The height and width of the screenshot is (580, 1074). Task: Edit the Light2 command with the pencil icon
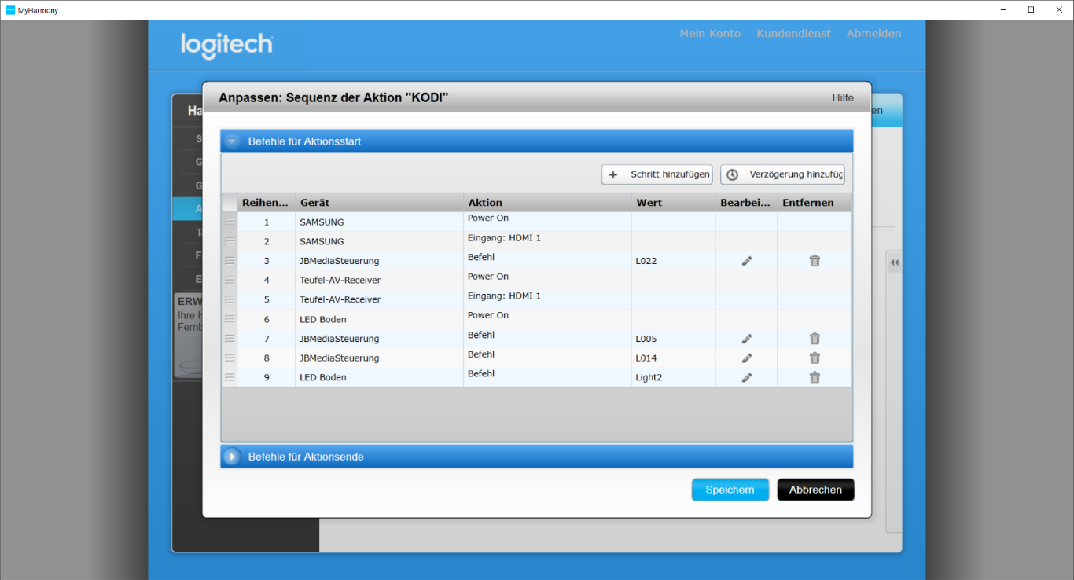[747, 377]
